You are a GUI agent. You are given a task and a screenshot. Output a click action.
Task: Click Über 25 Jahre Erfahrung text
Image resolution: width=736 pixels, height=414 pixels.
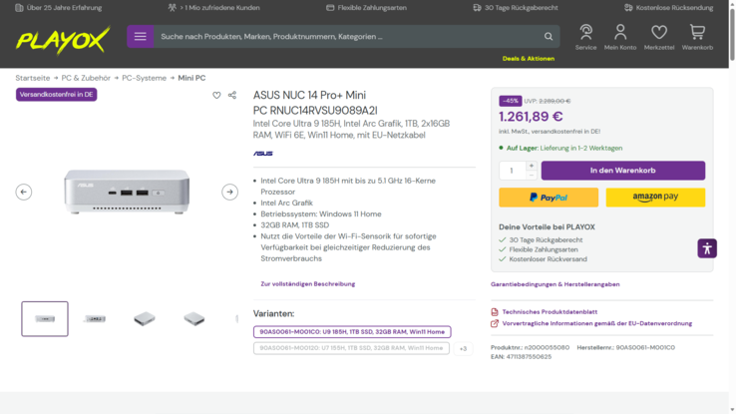click(x=64, y=8)
